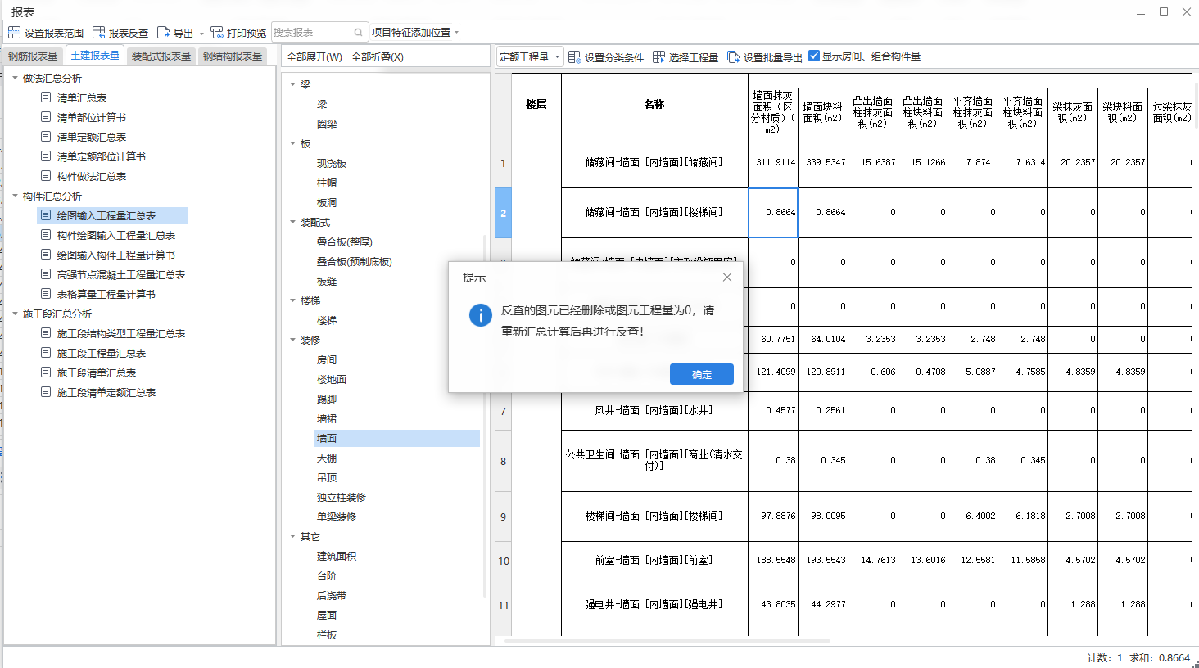Screen dimensions: 1199x668
Task: Click document icon beside 施工段清单定额汇总表
Action: coord(46,392)
